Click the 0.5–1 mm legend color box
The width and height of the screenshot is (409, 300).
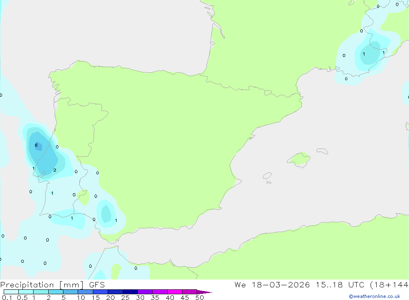coord(26,292)
